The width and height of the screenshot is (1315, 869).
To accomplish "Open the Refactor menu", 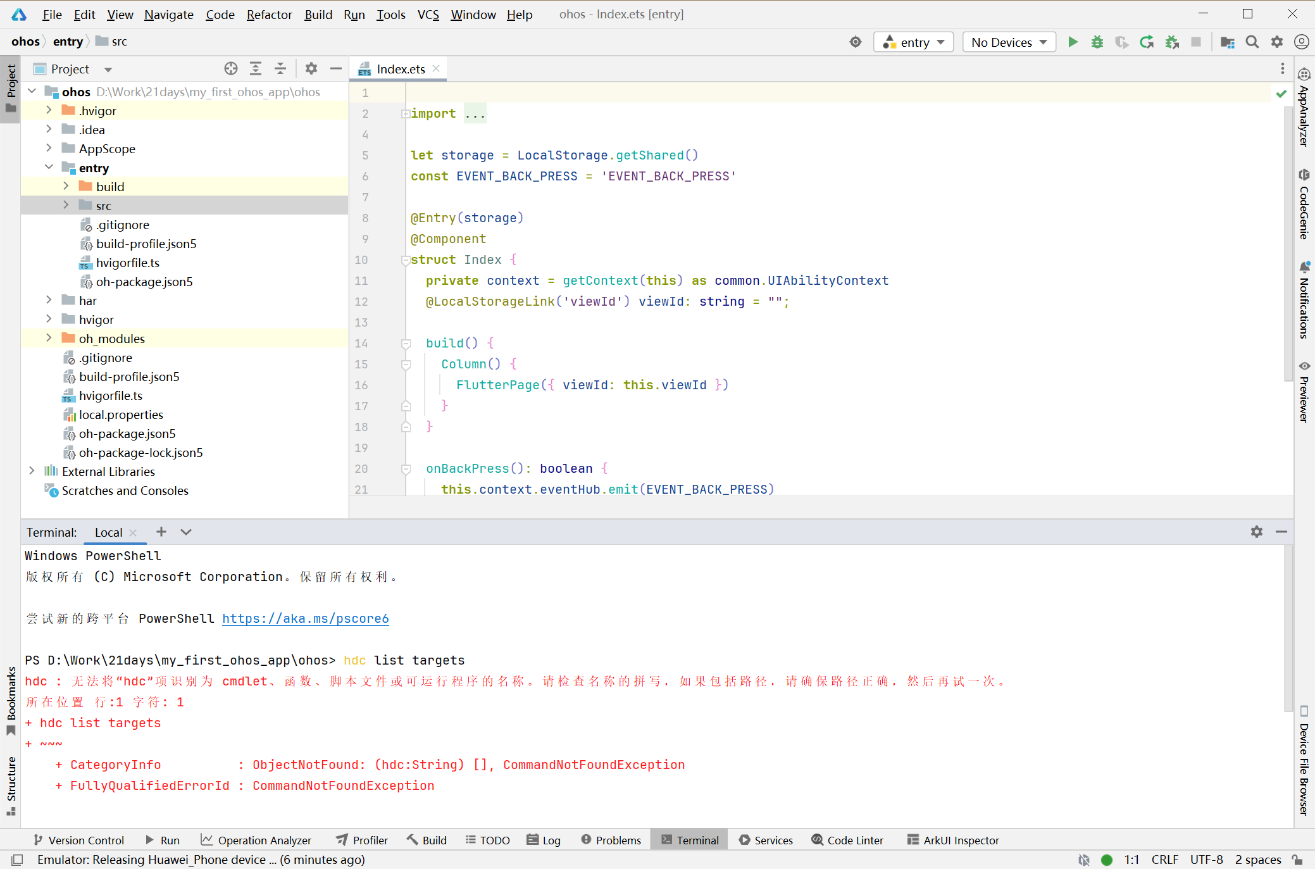I will pyautogui.click(x=269, y=15).
